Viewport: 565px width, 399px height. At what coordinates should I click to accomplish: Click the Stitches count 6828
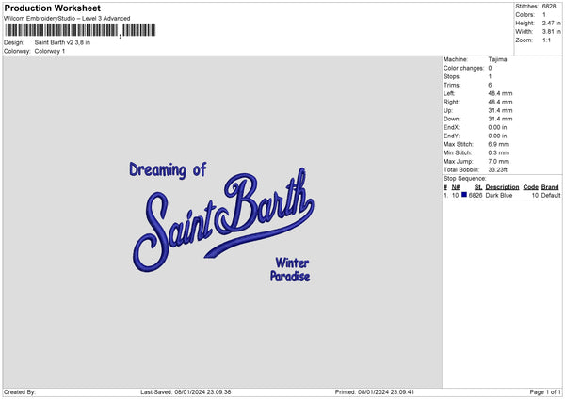point(549,7)
